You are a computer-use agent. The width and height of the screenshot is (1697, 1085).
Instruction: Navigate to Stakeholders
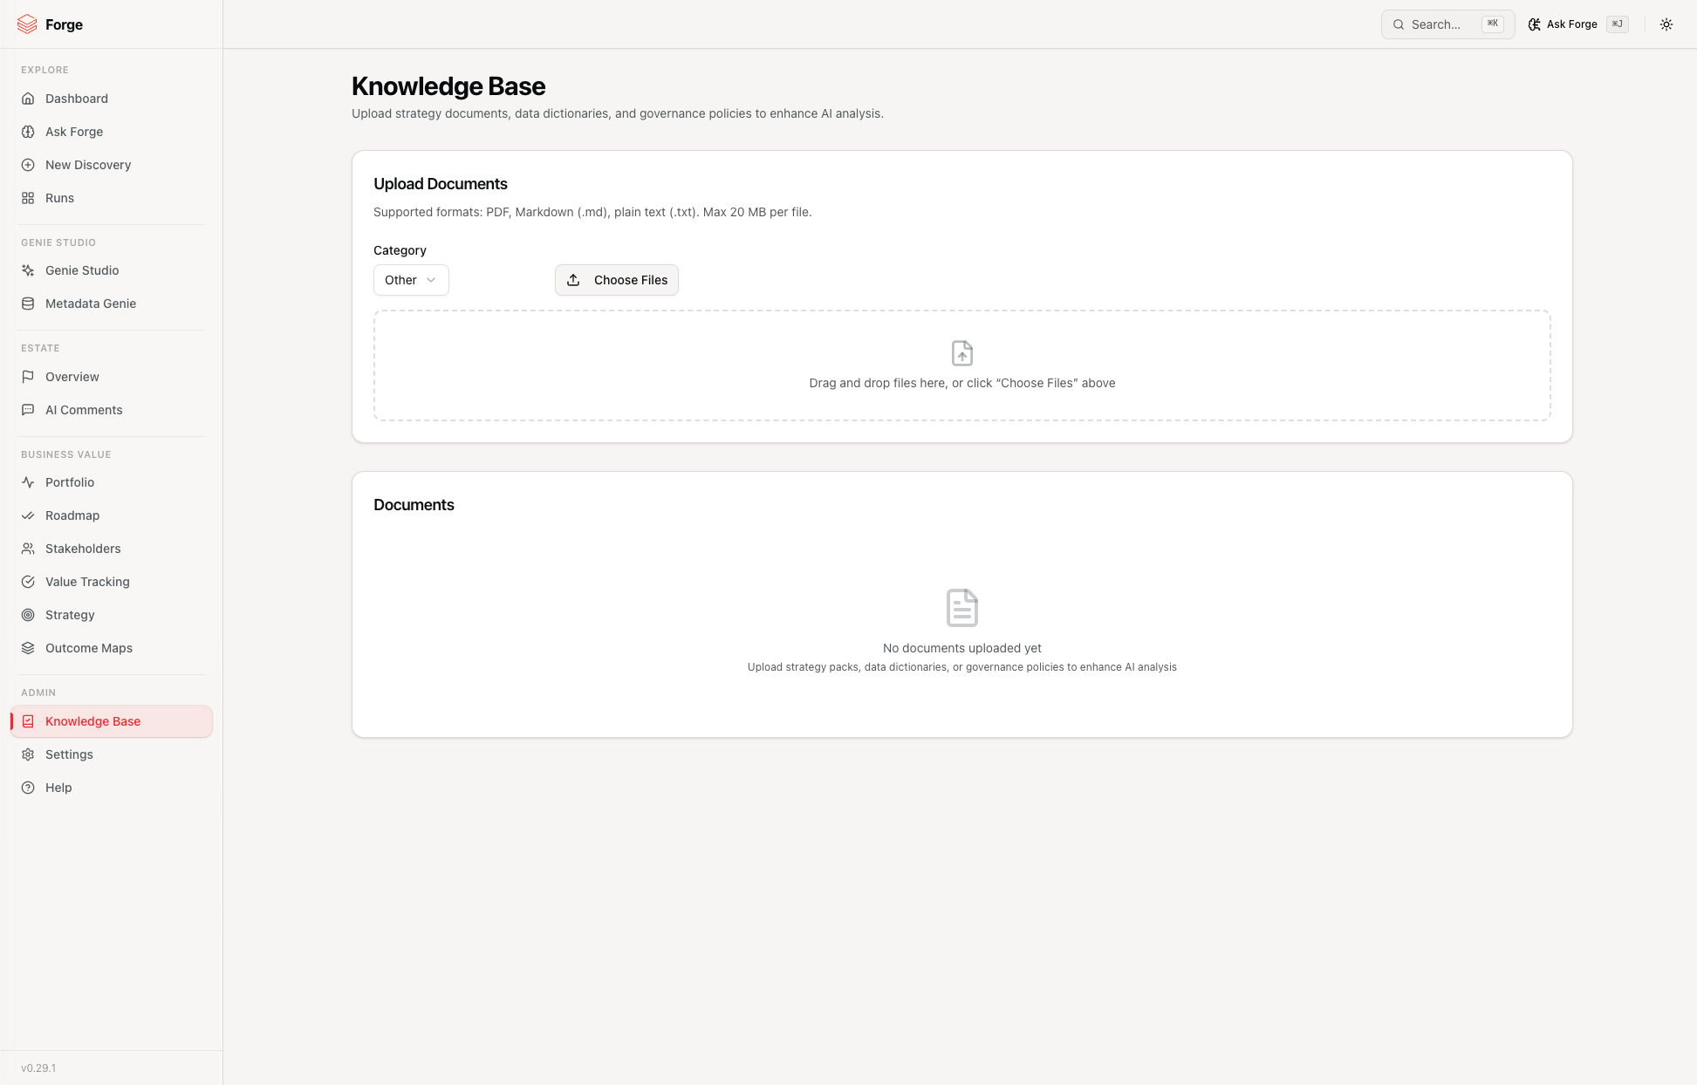(x=112, y=549)
